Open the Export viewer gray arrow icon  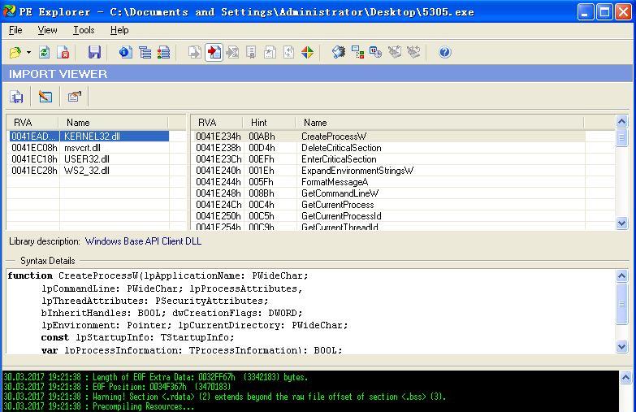pos(195,52)
